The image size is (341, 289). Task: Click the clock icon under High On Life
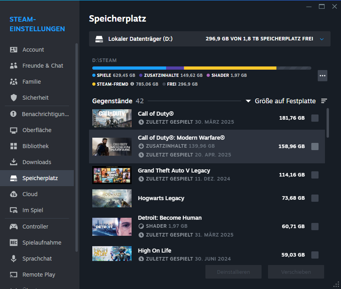(141, 259)
